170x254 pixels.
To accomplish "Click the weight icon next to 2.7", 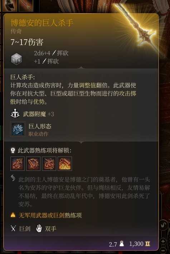I will coord(121,243).
